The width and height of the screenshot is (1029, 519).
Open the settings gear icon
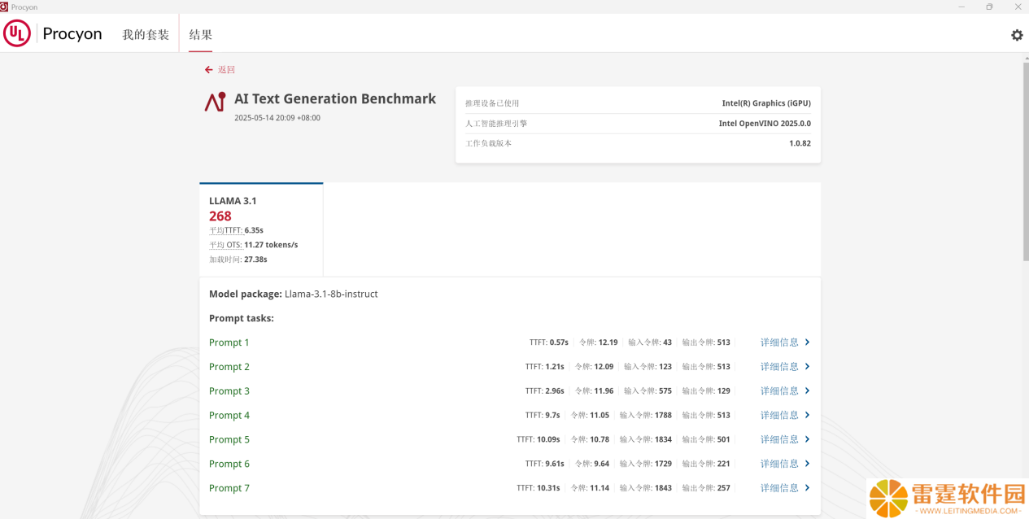[x=1017, y=35]
